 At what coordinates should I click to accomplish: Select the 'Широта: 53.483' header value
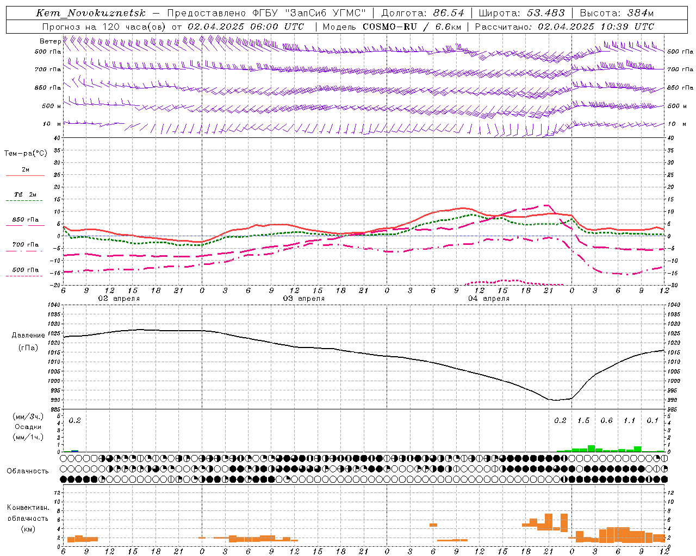coord(522,13)
